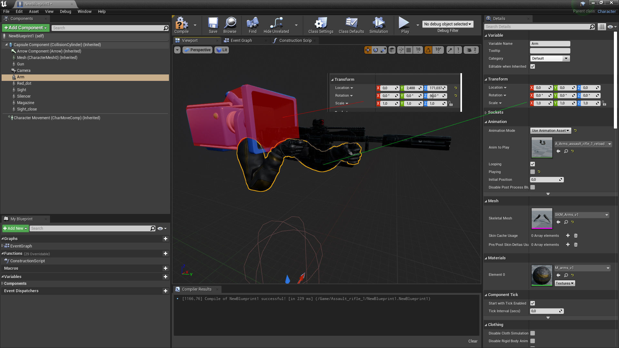The image size is (619, 348).
Task: Save the blueprint with Save icon
Action: 213,25
